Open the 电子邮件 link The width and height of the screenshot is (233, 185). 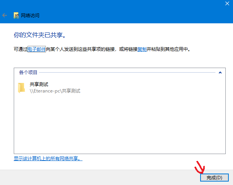click(37, 49)
